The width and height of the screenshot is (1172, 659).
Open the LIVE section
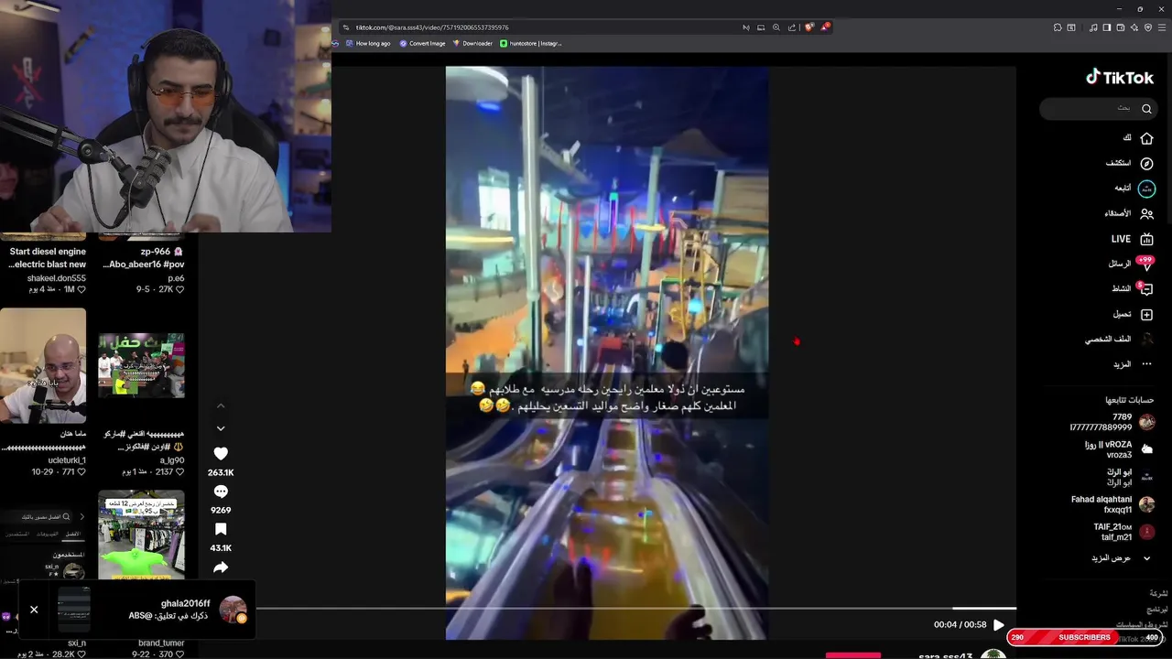pos(1133,239)
